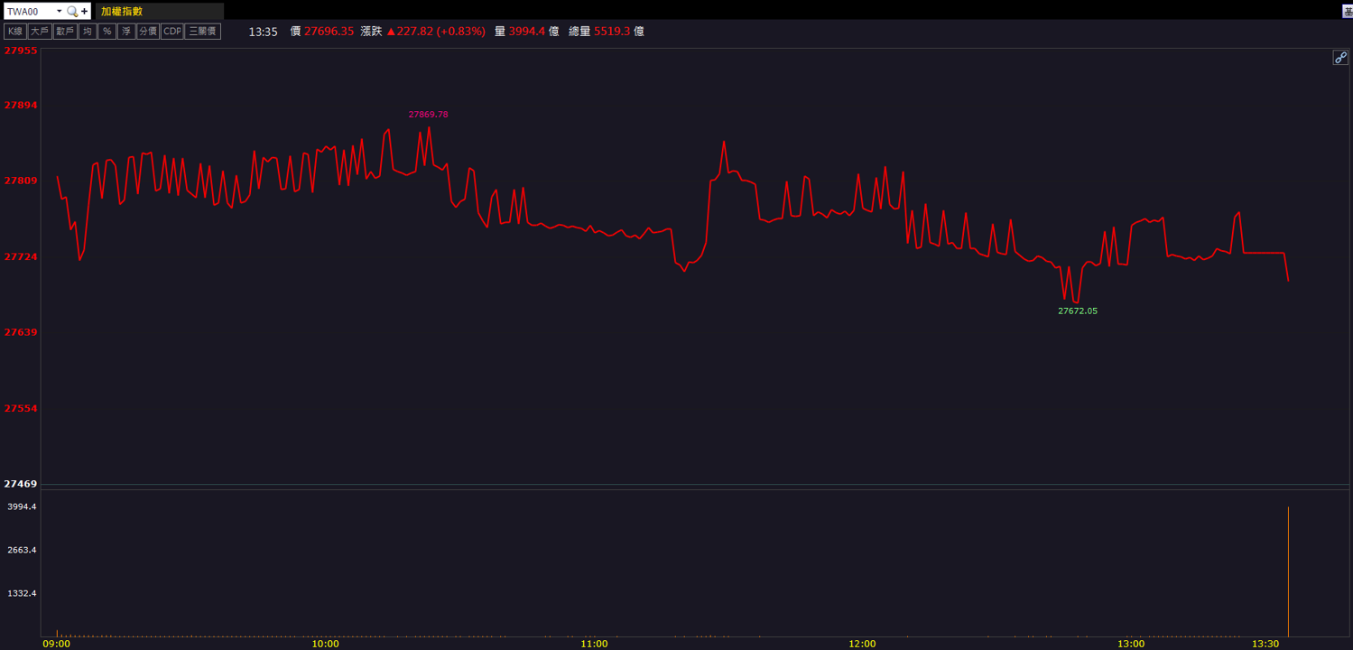Click the 散戶 button
This screenshot has width=1353, height=650.
(x=65, y=32)
